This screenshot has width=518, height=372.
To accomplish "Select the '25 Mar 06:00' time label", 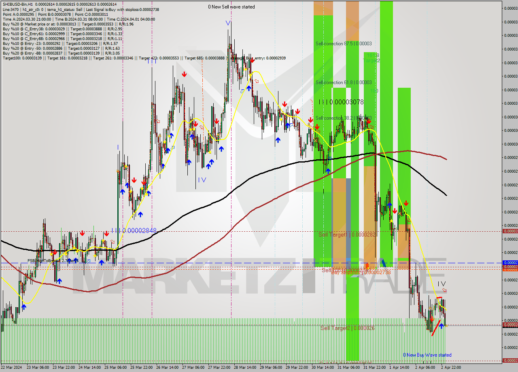I will [116, 368].
